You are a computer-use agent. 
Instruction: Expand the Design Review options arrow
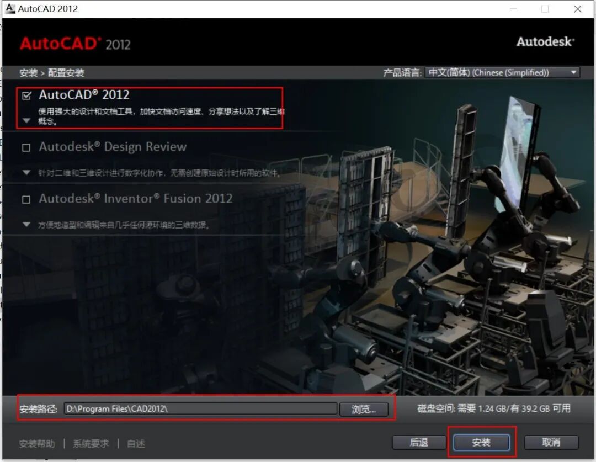tap(26, 173)
